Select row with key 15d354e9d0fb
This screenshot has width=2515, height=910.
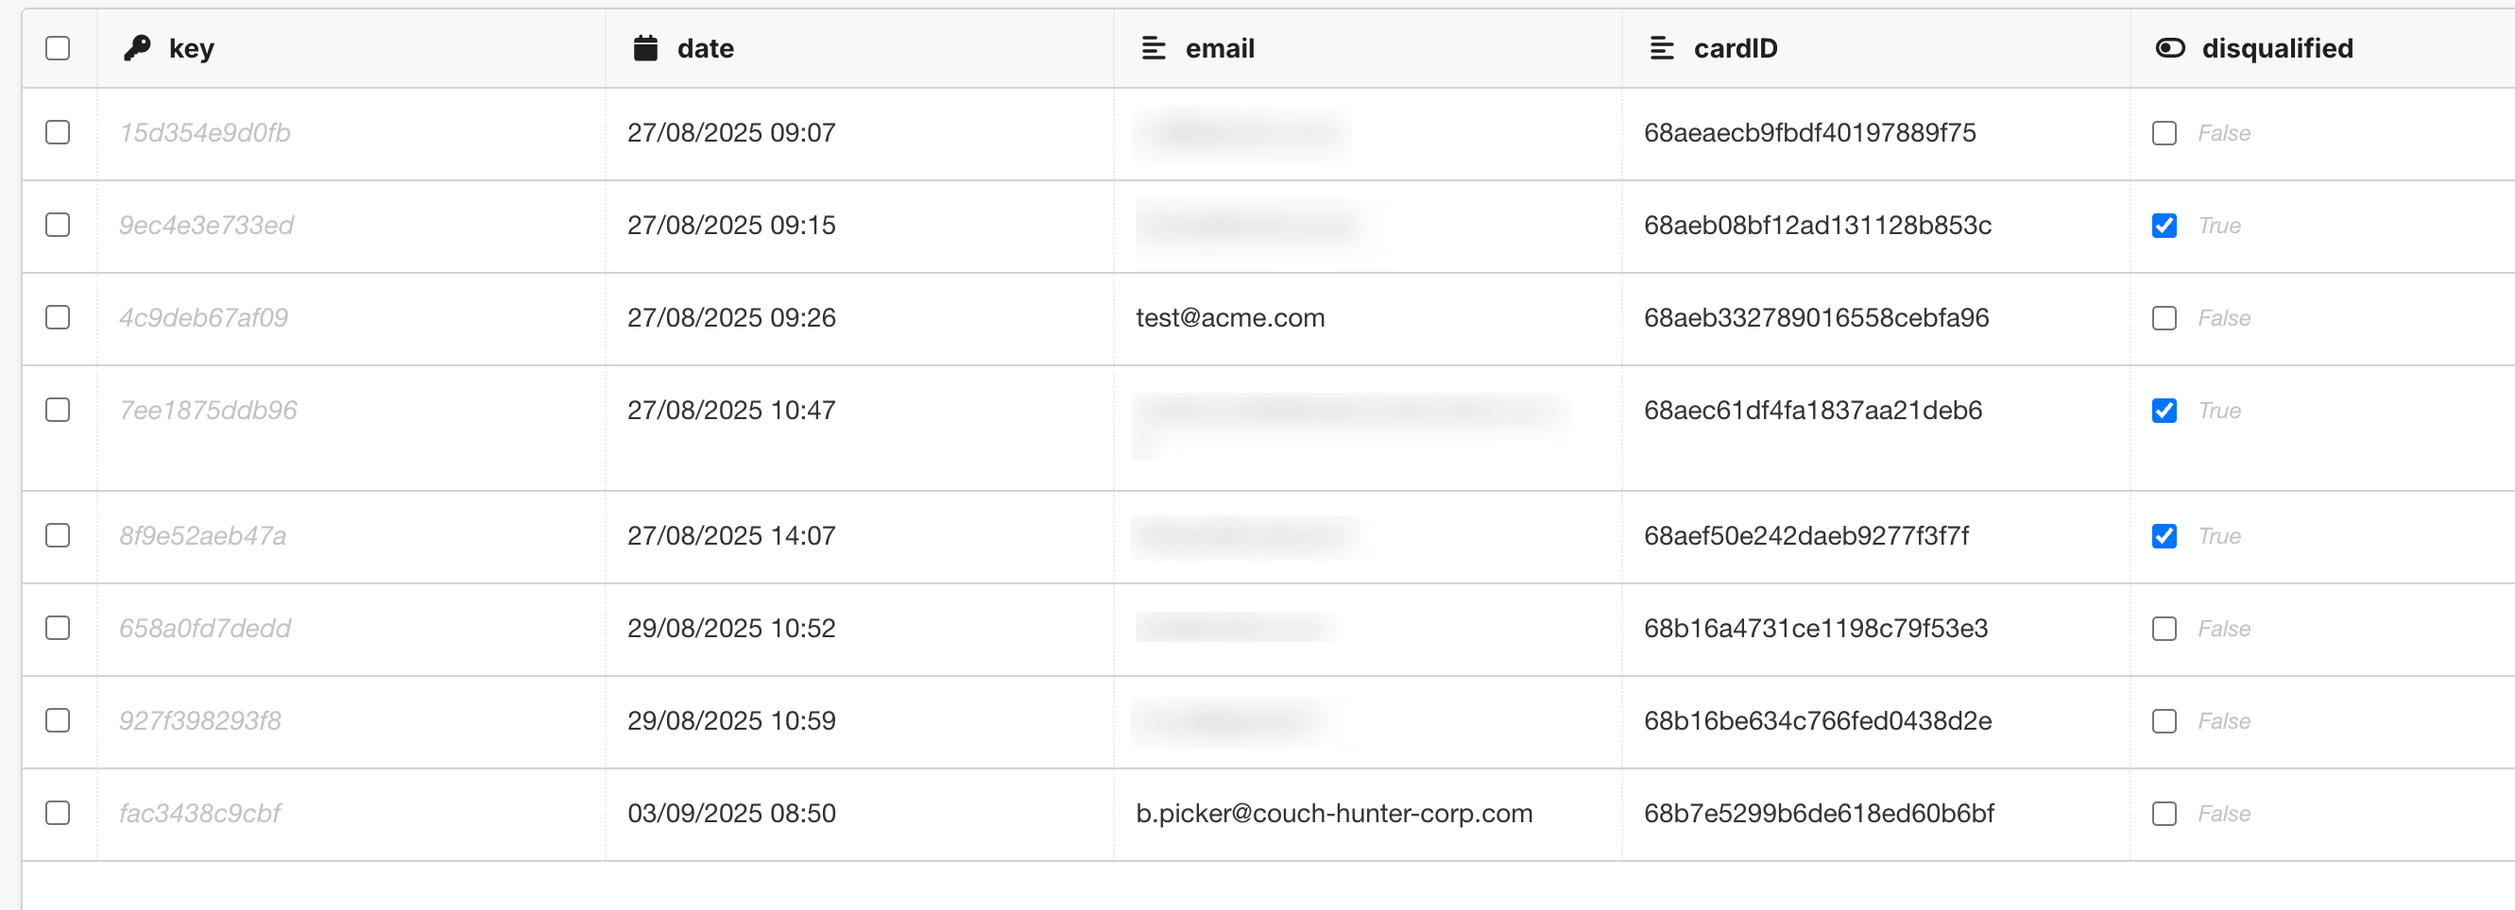pyautogui.click(x=58, y=133)
